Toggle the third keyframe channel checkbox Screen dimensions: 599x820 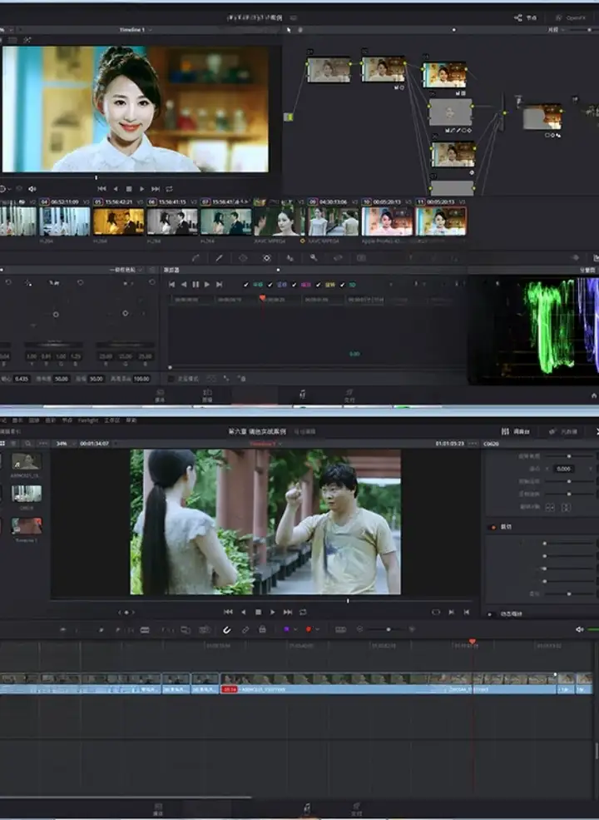coord(294,285)
